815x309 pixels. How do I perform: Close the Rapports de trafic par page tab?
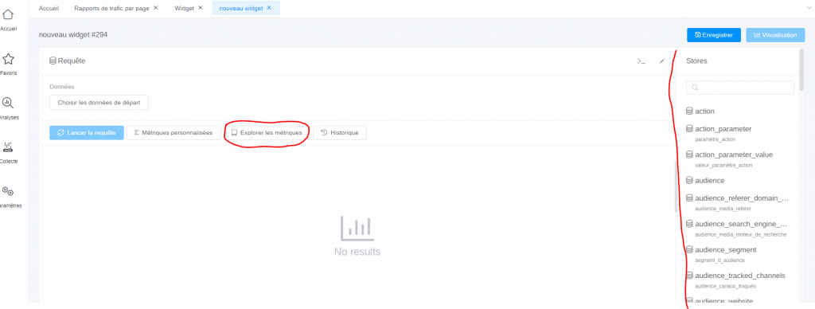pos(156,8)
